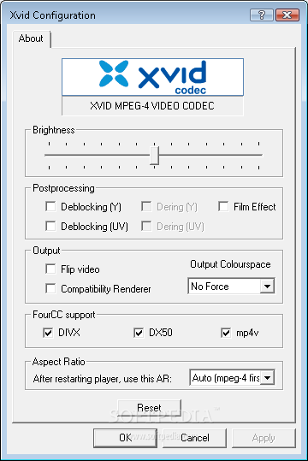Click the help question mark button
Screen dimensions: 308x461
point(262,15)
